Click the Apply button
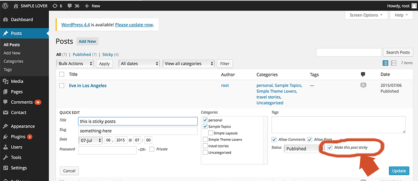418x181 pixels. click(104, 64)
